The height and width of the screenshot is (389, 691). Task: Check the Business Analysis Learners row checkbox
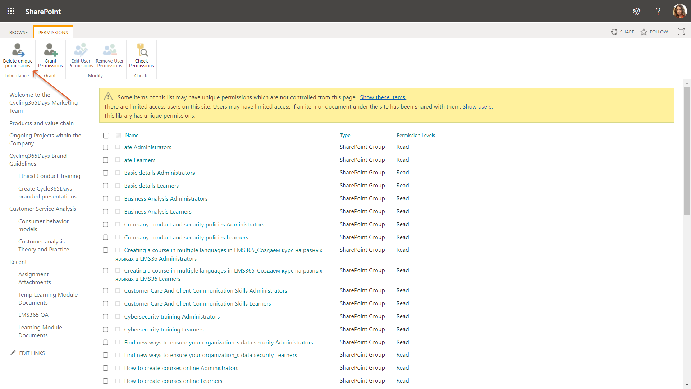coord(105,212)
